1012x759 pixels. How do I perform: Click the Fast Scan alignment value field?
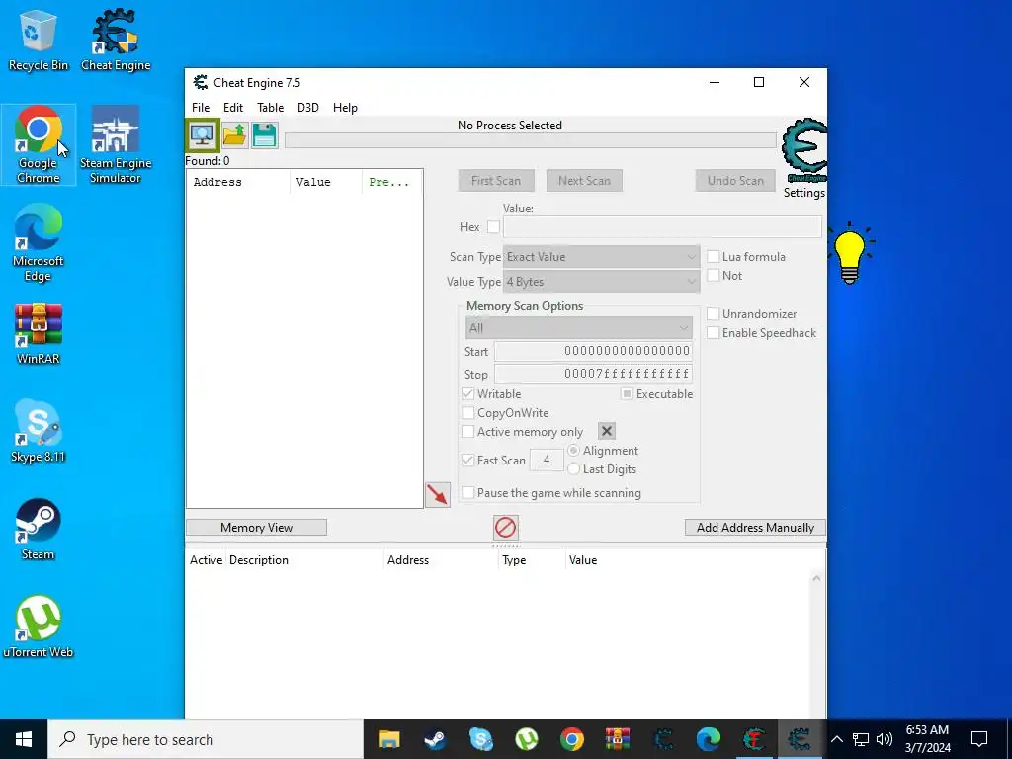[547, 461]
